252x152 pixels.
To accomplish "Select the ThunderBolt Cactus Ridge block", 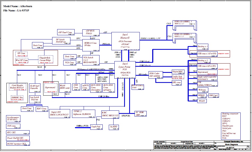I will click(x=46, y=60).
